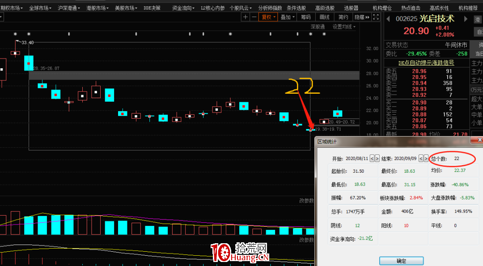The width and height of the screenshot is (483, 266).
Task: Click the double-chevron to reveal more toolbar tools
Action: point(368,17)
